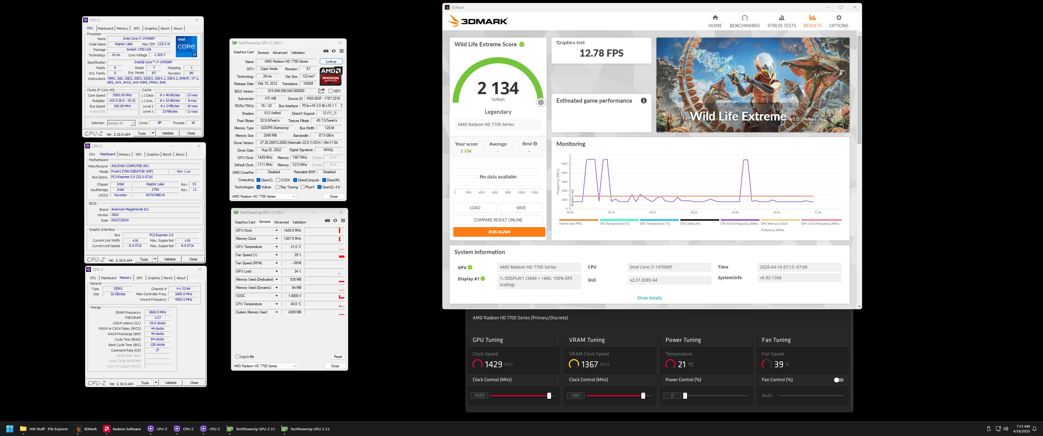This screenshot has height=436, width=1043.
Task: Switch to Sensors tab in upper GPU-Z window
Action: click(263, 53)
